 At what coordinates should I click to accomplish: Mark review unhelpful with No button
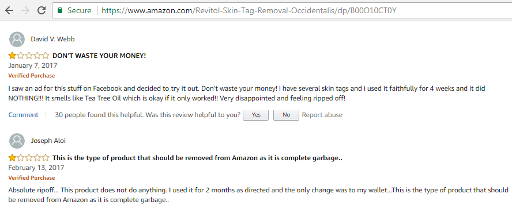286,115
